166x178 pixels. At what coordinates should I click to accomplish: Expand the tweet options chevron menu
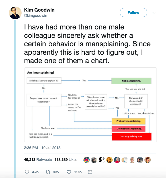(x=154, y=13)
